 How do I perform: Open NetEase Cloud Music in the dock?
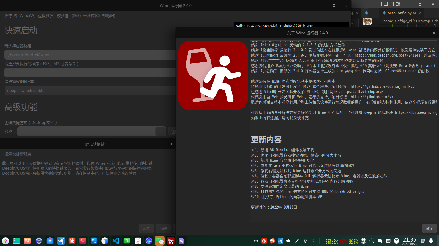tap(72, 241)
